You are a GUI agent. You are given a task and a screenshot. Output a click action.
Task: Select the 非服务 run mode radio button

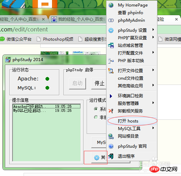point(96,117)
